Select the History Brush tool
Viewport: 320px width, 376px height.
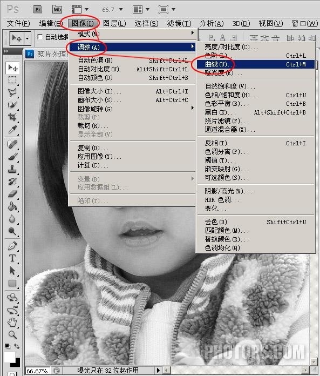12,182
